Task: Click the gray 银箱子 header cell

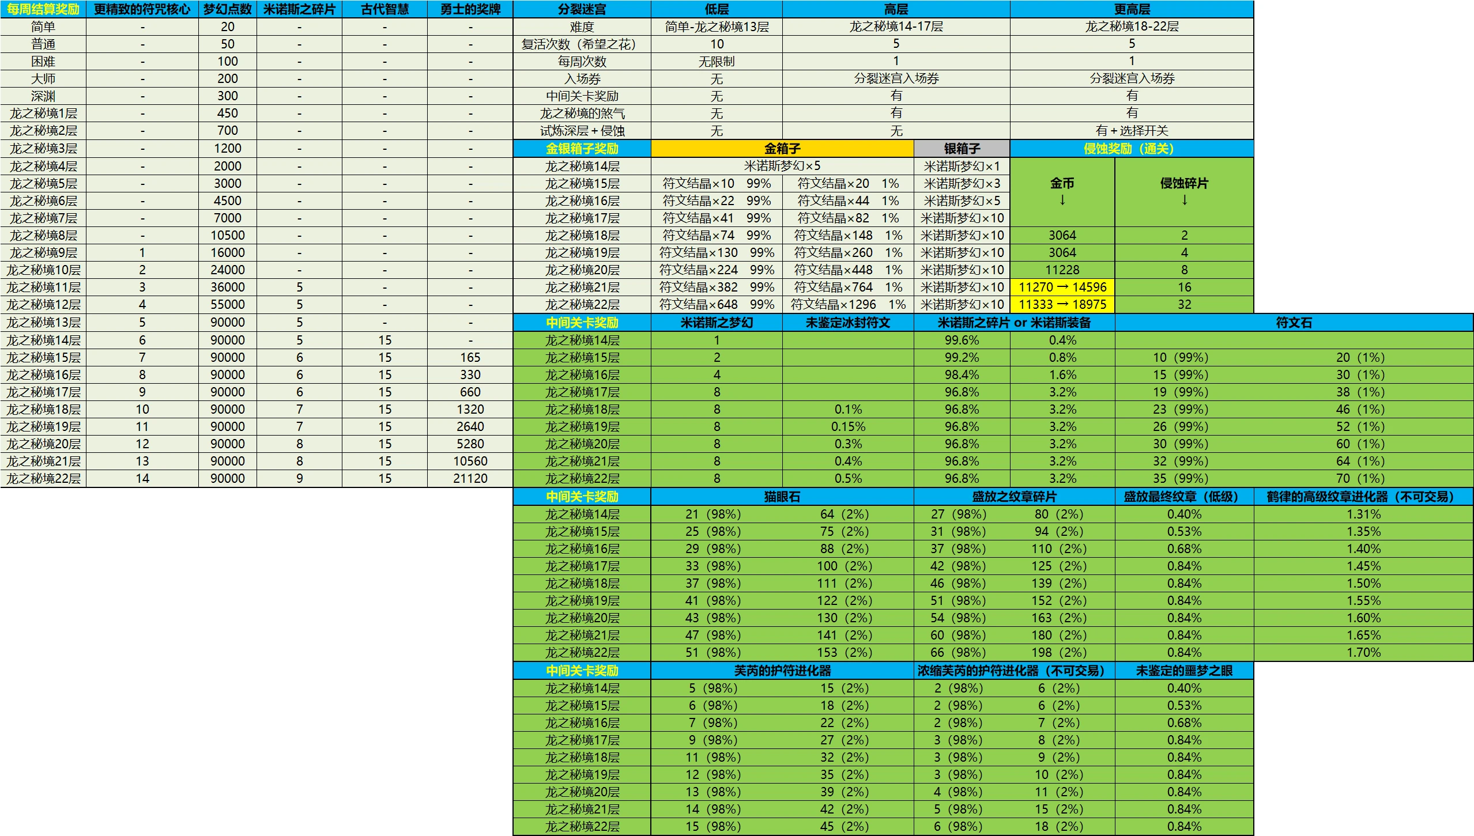Action: [x=962, y=149]
